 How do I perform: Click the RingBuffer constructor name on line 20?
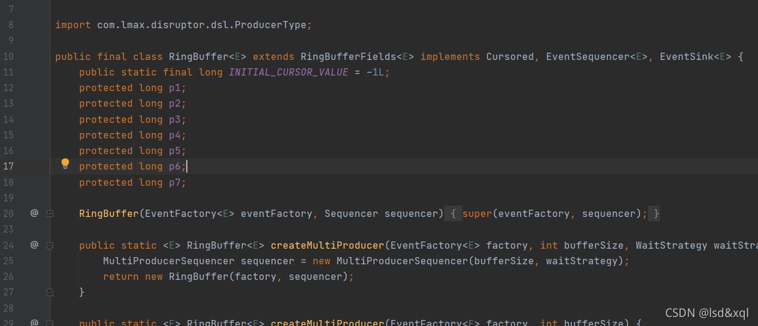point(109,213)
